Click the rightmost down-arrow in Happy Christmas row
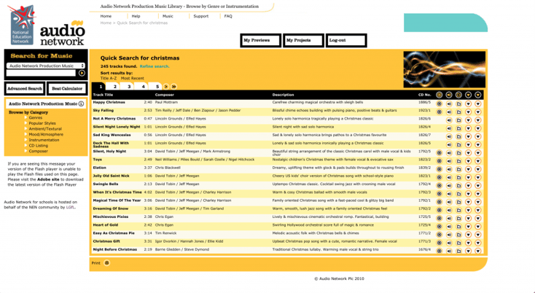This screenshot has height=293, width=535. [477, 103]
